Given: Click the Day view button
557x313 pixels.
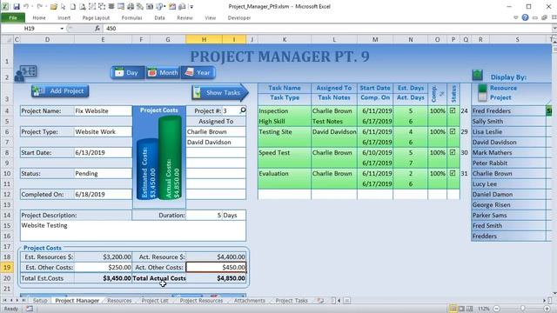Looking at the screenshot, I should [x=128, y=73].
